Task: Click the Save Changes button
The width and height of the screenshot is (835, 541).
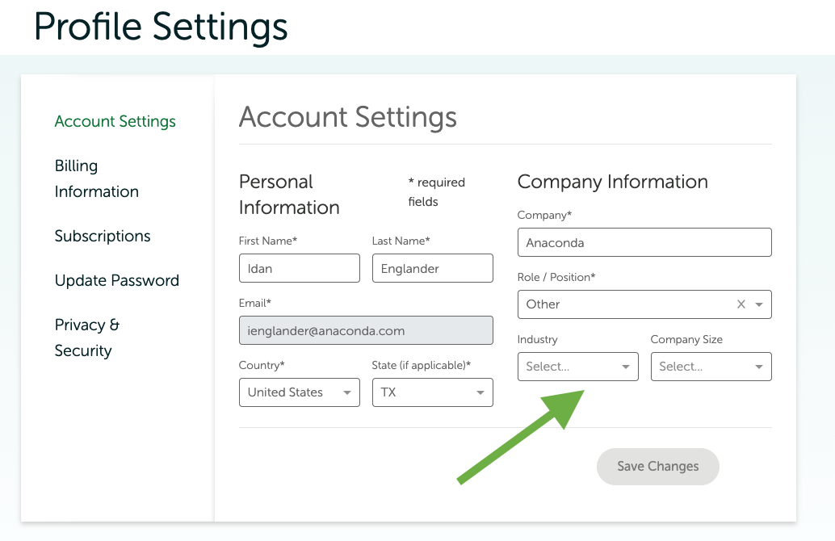Action: pos(657,467)
